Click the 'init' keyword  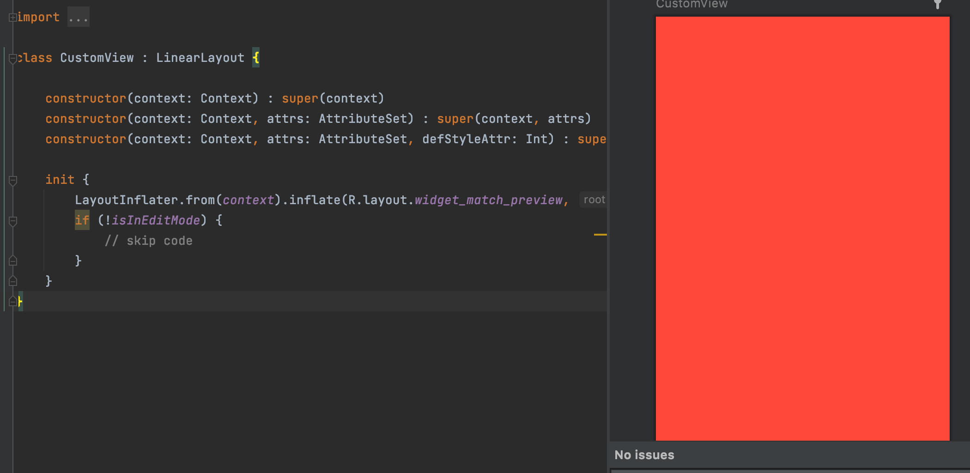click(60, 180)
